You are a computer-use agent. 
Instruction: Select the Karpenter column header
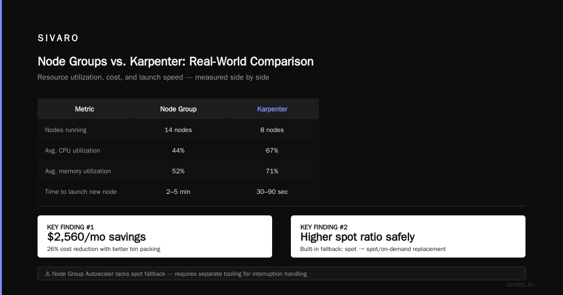(x=272, y=109)
